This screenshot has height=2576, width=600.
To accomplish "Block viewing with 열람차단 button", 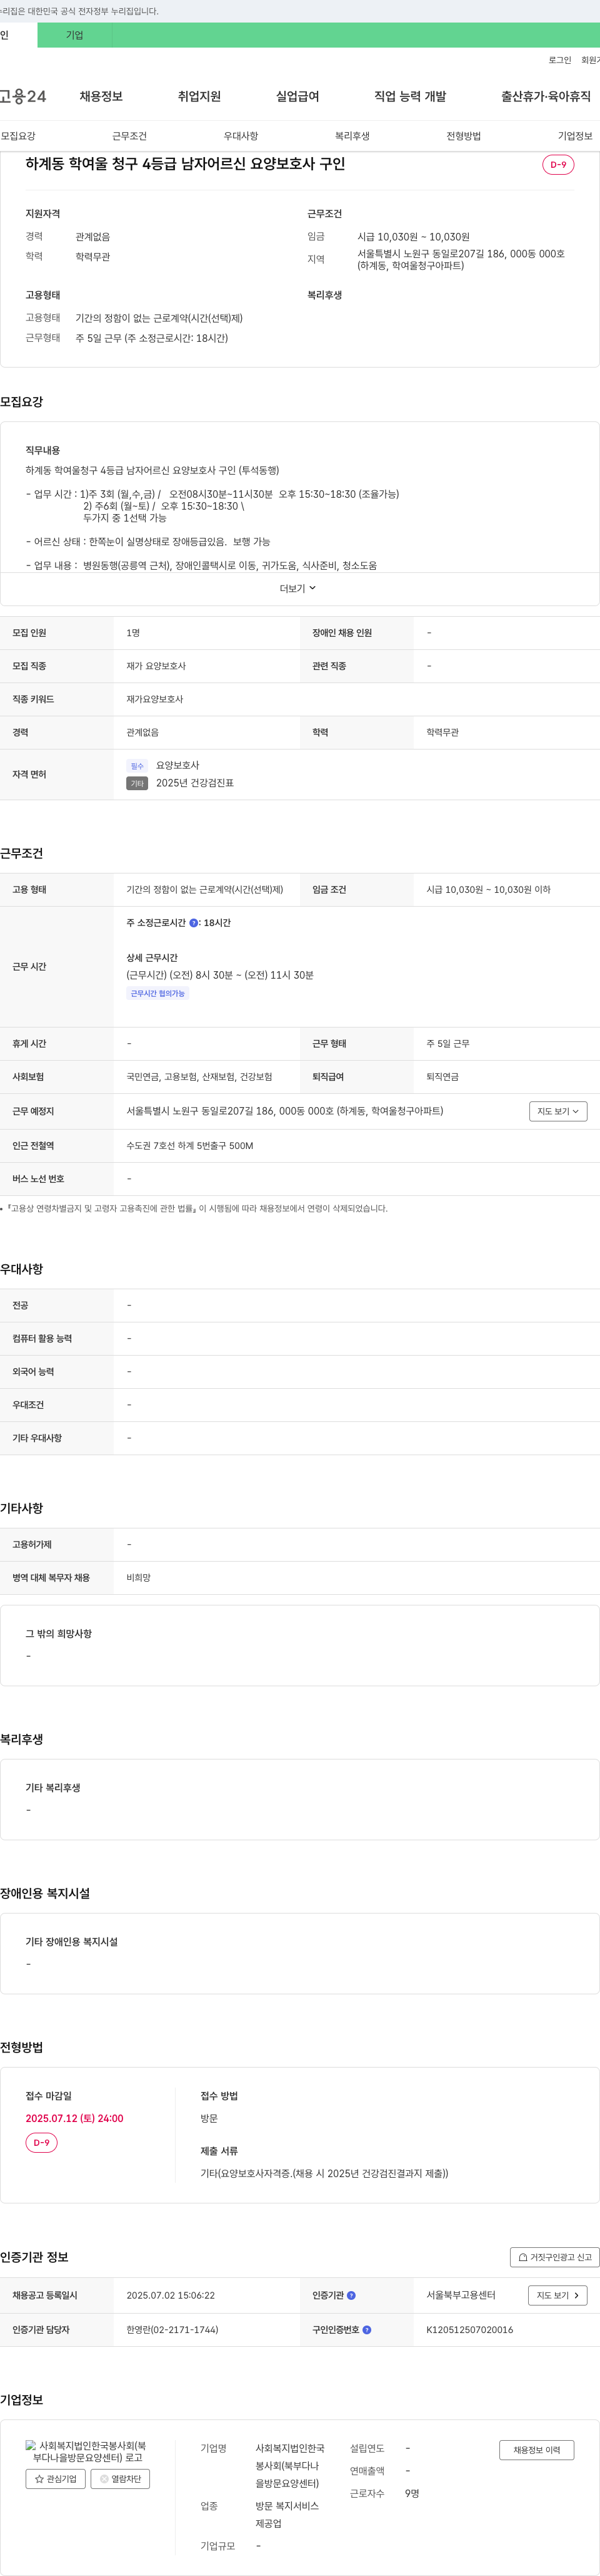I will [120, 2479].
